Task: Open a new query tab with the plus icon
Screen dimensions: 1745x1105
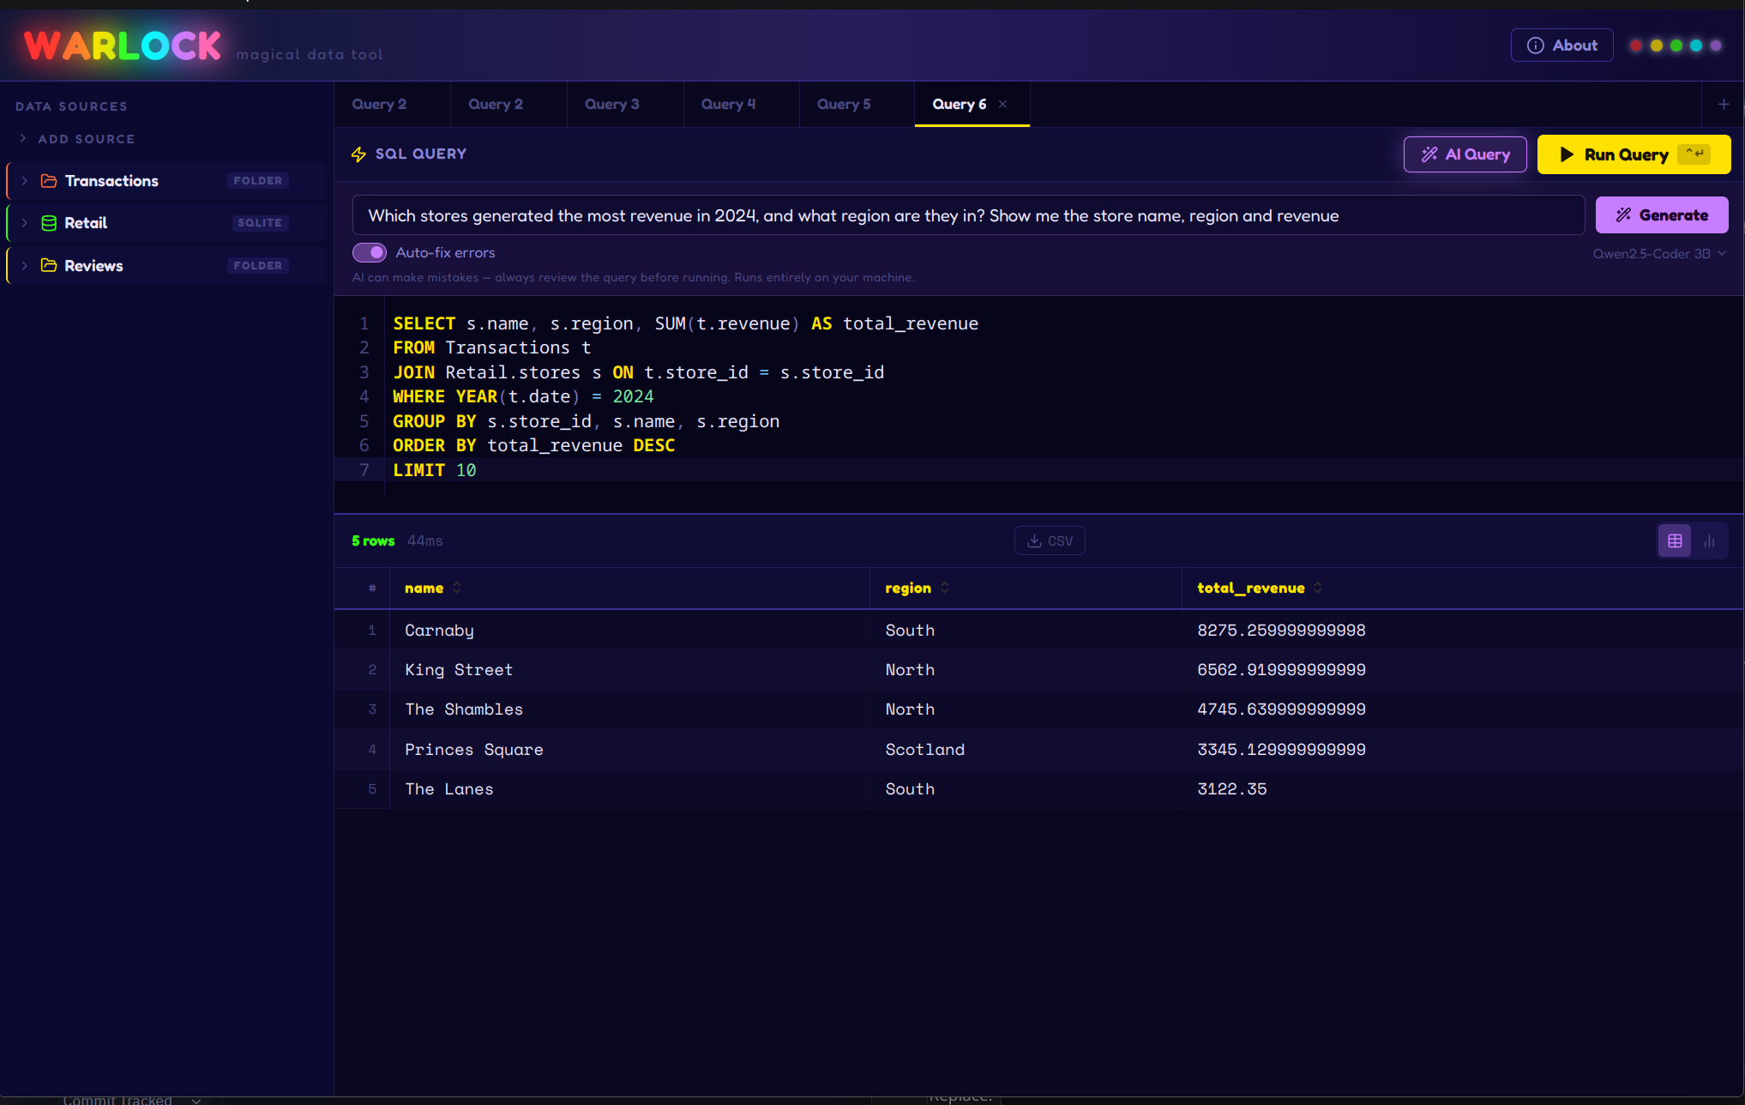Action: [x=1723, y=104]
